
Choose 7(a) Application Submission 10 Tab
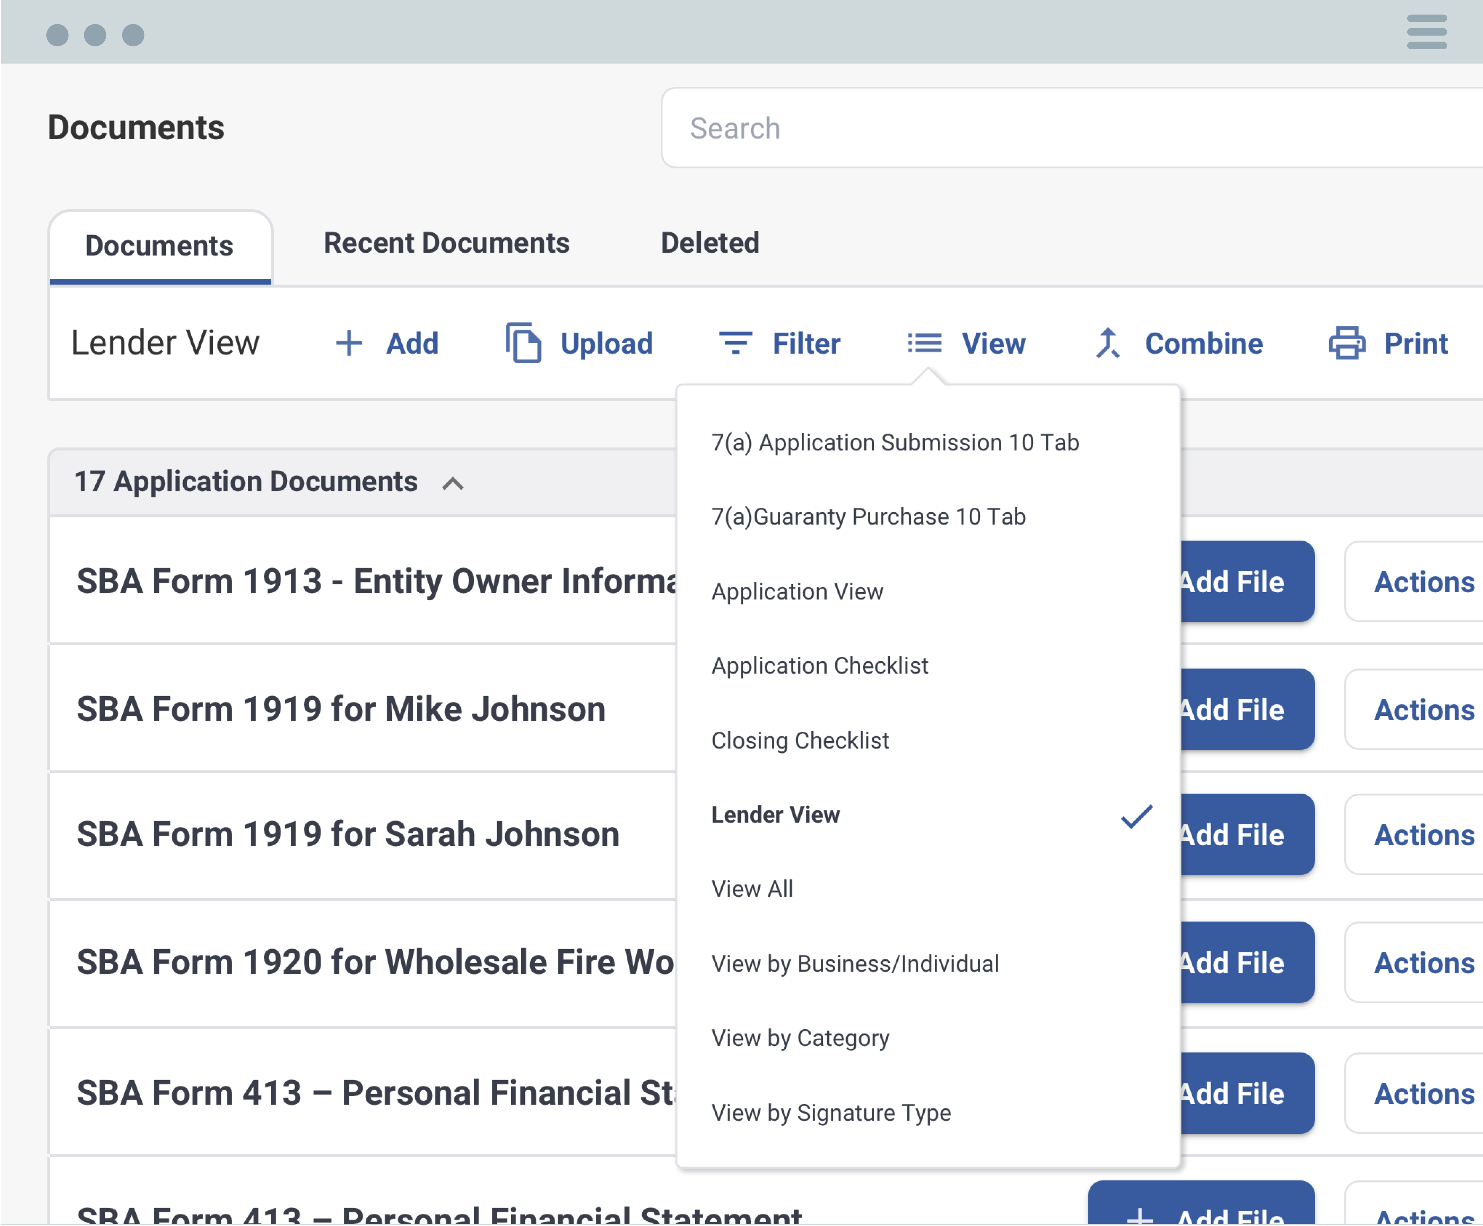coord(894,442)
